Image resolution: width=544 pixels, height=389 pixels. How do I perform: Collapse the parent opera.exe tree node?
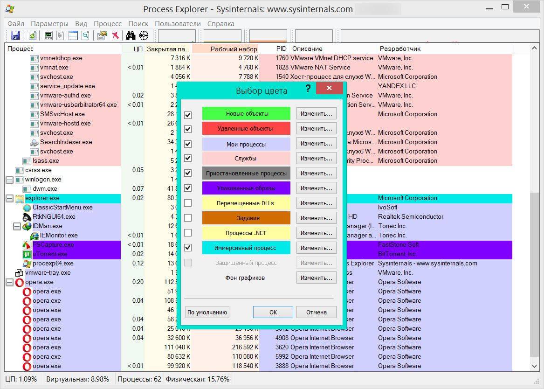pos(9,283)
